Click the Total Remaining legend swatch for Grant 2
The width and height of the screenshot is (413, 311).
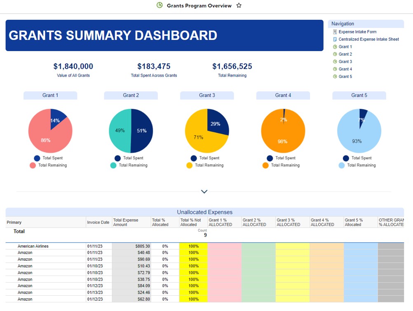pos(113,166)
